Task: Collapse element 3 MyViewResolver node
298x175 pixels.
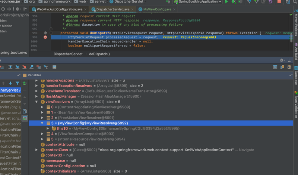Action: click(x=42, y=123)
